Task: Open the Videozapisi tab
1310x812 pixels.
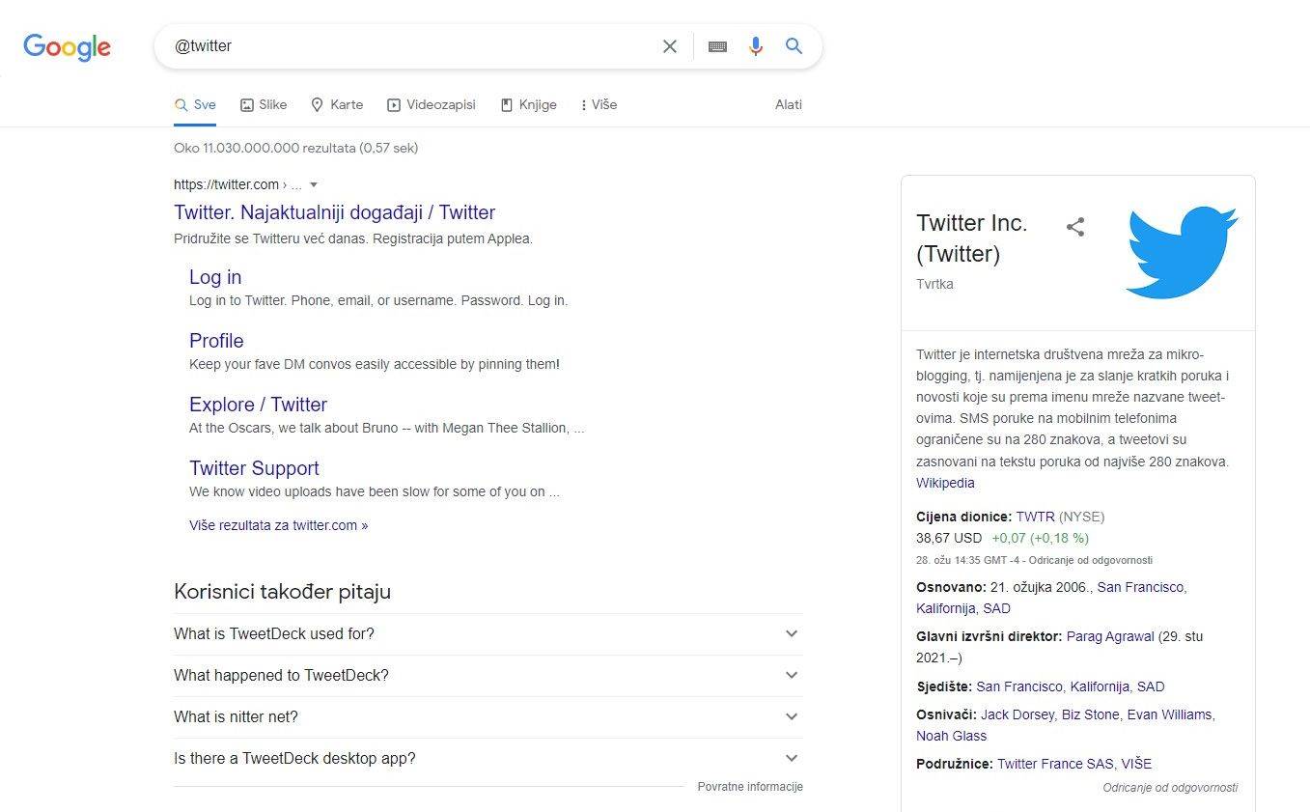Action: pyautogui.click(x=431, y=105)
